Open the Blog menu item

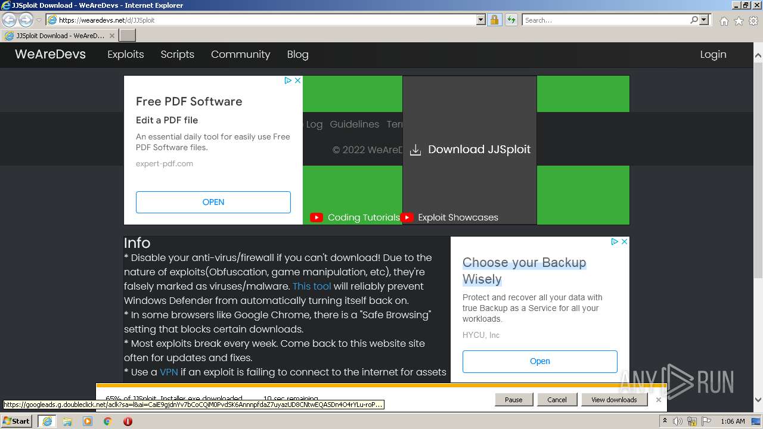297,54
